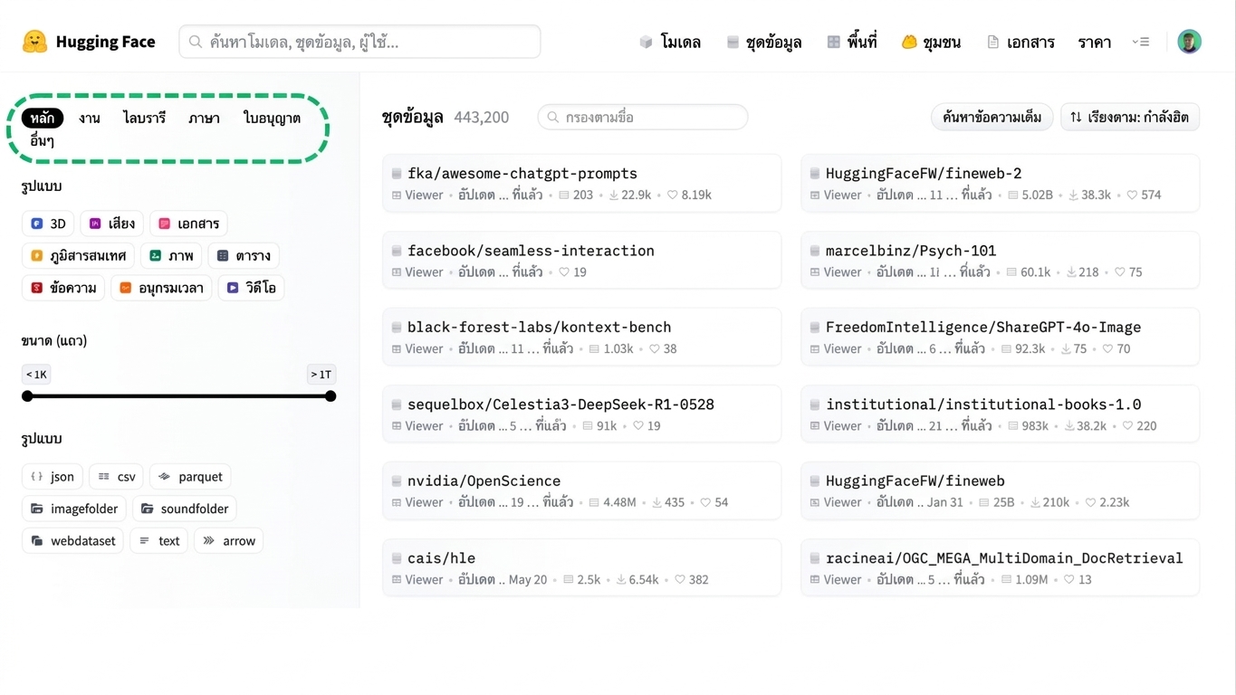Switch to the ภาษา filter tab
Screen dimensions: 1236x695
click(x=204, y=118)
